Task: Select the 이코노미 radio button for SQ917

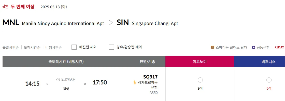Action: tap(200, 80)
